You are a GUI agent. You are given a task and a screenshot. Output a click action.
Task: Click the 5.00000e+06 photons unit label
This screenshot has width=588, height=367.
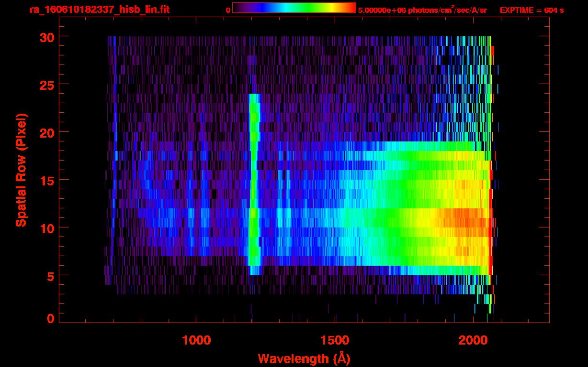click(x=422, y=10)
